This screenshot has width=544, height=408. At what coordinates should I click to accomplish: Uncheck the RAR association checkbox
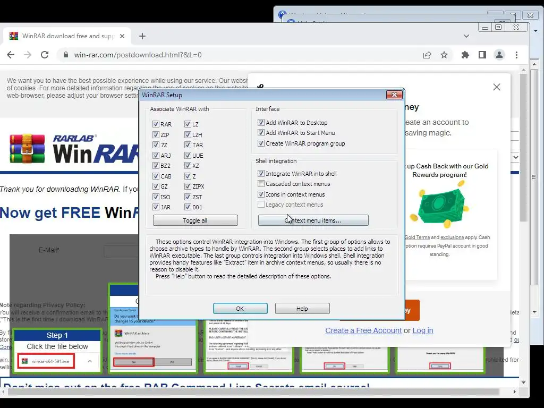[156, 124]
